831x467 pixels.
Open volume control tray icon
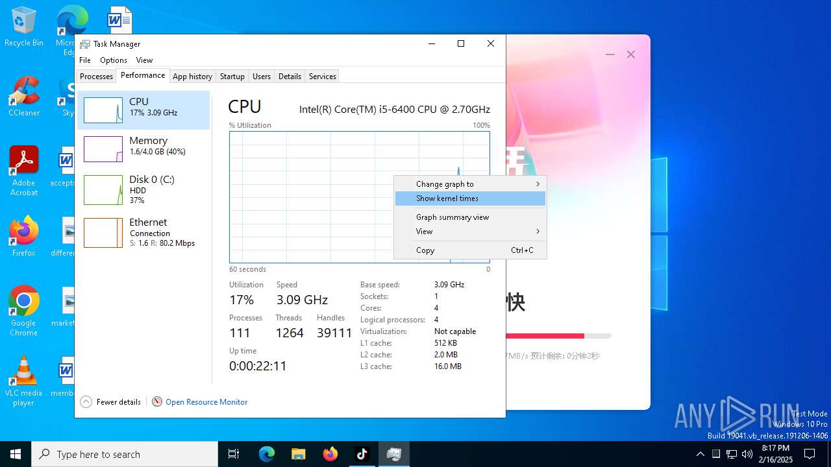coord(747,454)
